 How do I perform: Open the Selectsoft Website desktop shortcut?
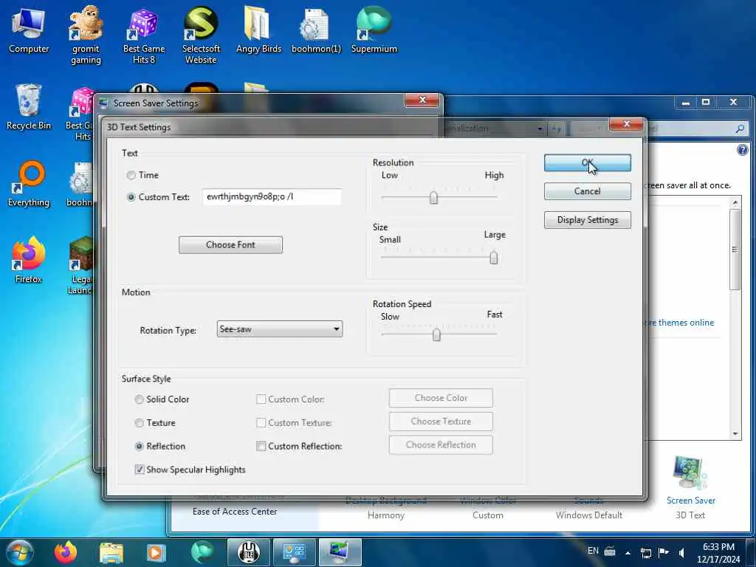[x=201, y=36]
